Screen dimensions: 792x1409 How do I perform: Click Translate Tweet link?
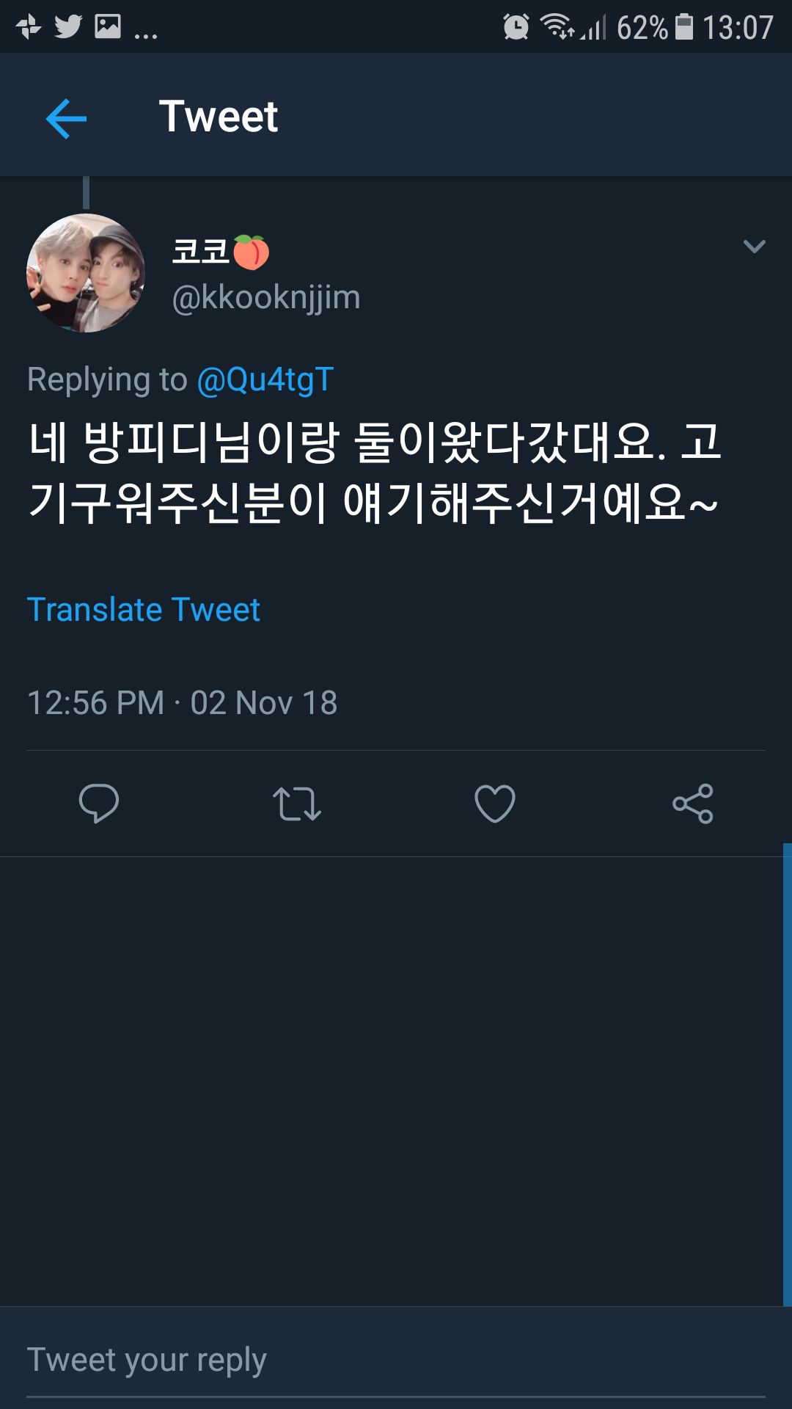pos(144,610)
